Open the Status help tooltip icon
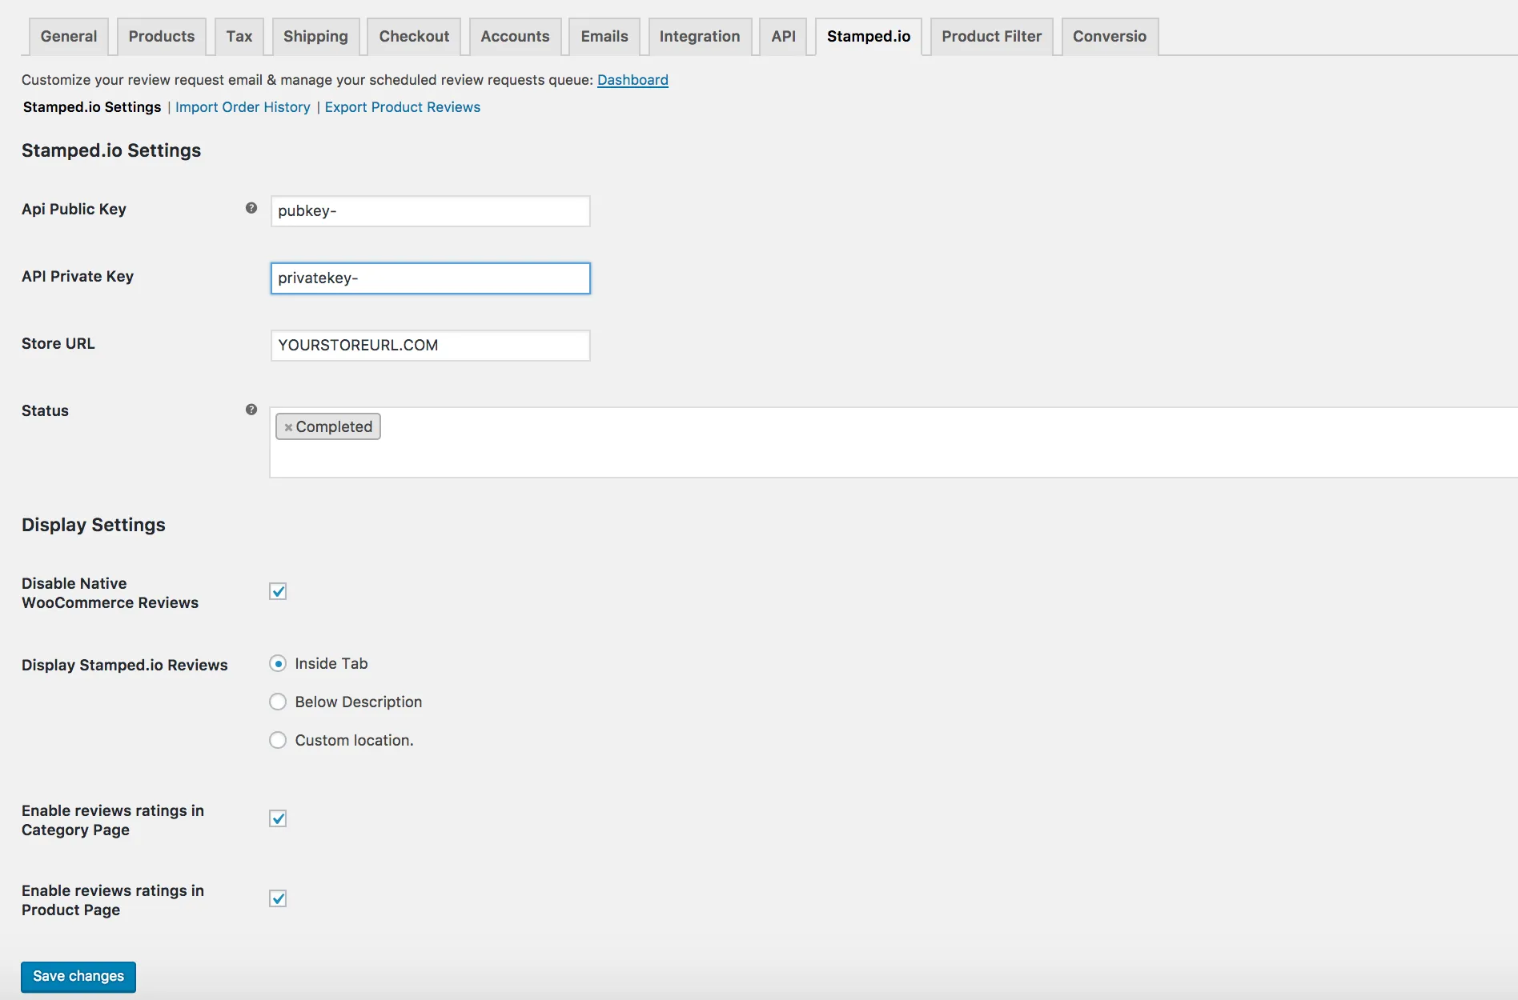 (251, 410)
